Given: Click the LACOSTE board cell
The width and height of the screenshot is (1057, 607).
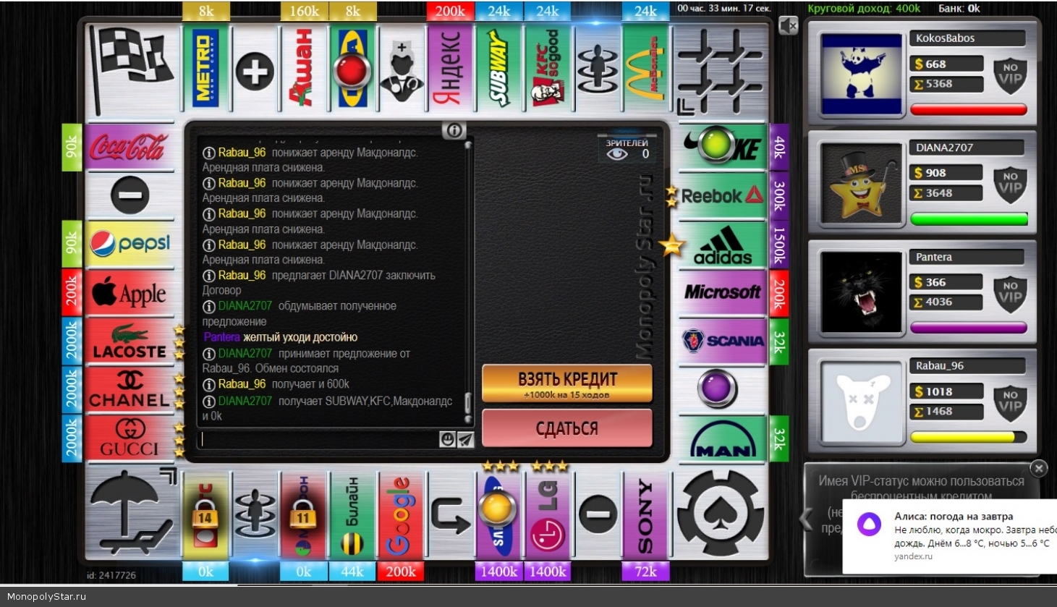Looking at the screenshot, I should (x=130, y=342).
